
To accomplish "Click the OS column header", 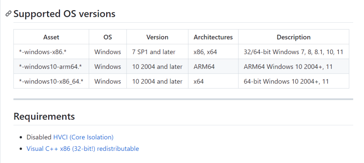I will click(x=108, y=37).
